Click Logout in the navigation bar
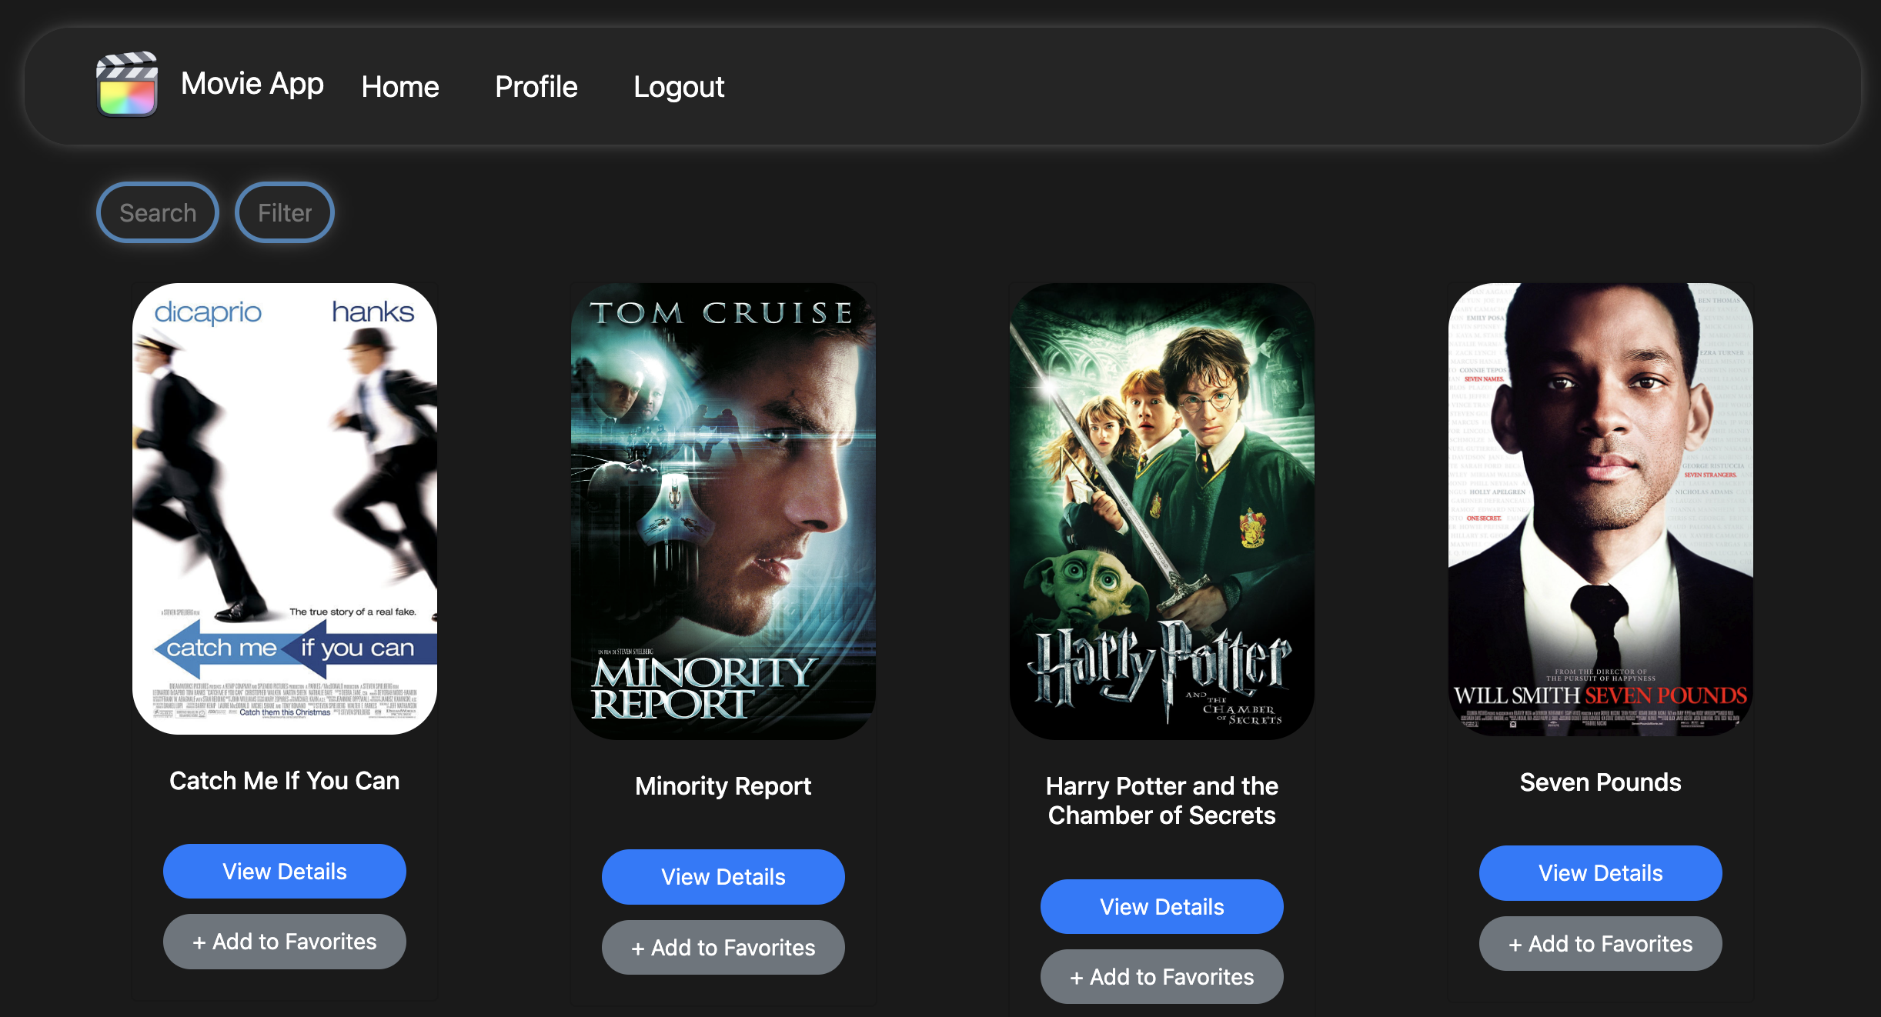The height and width of the screenshot is (1017, 1881). (679, 87)
